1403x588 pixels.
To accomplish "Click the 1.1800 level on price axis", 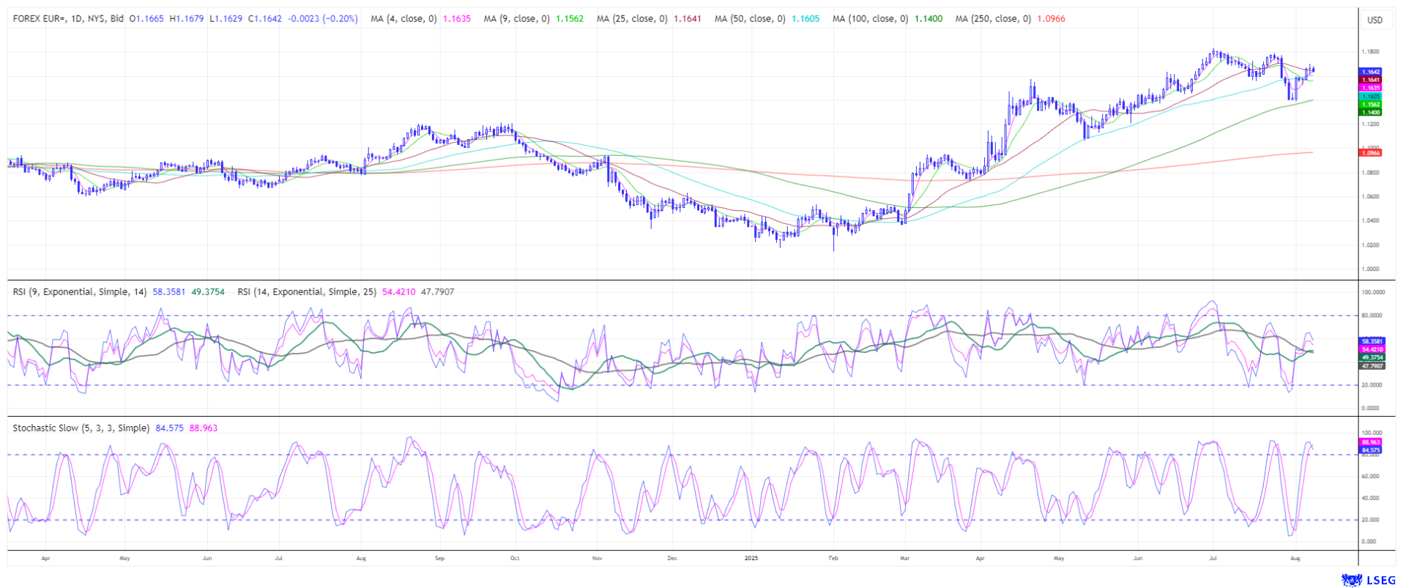I will (1370, 52).
